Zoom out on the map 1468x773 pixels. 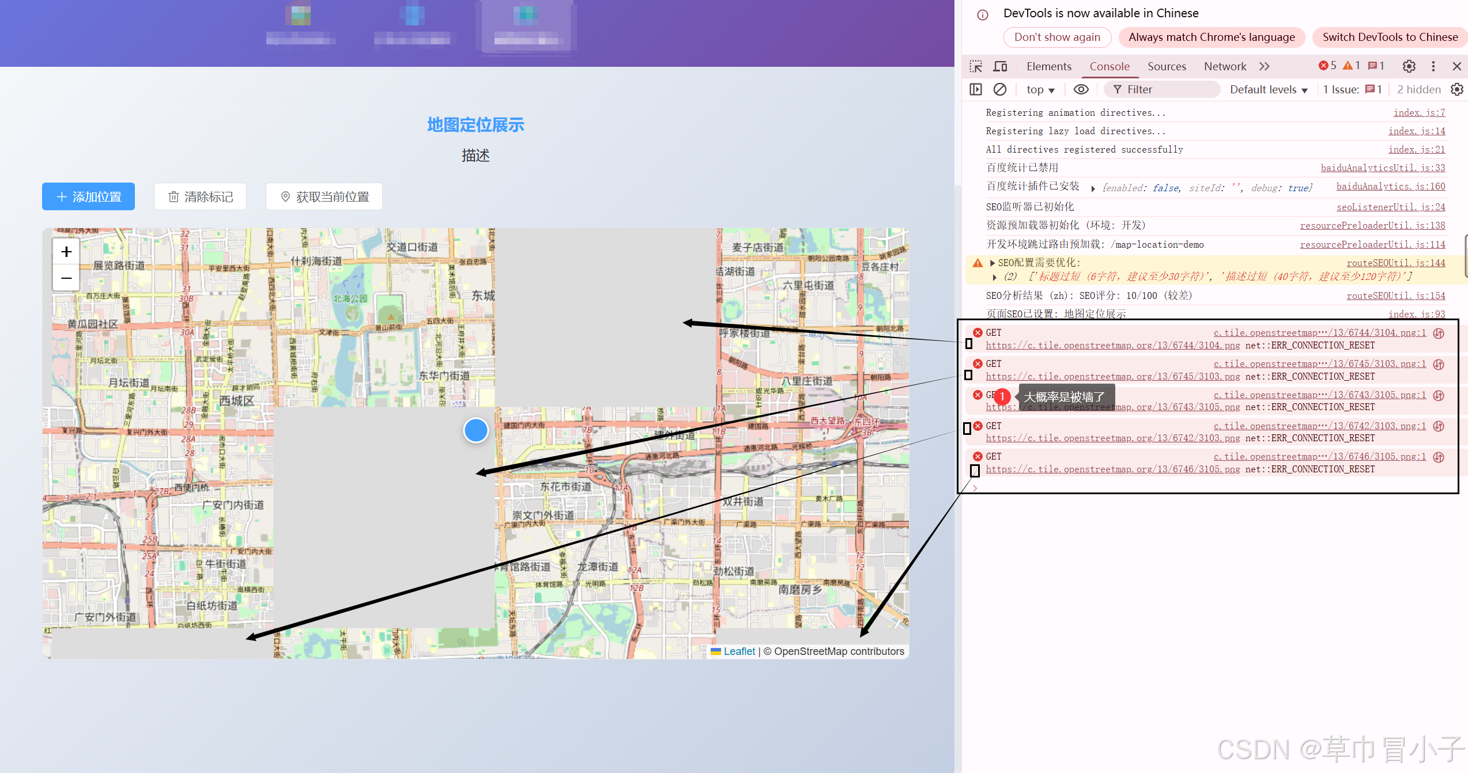66,278
